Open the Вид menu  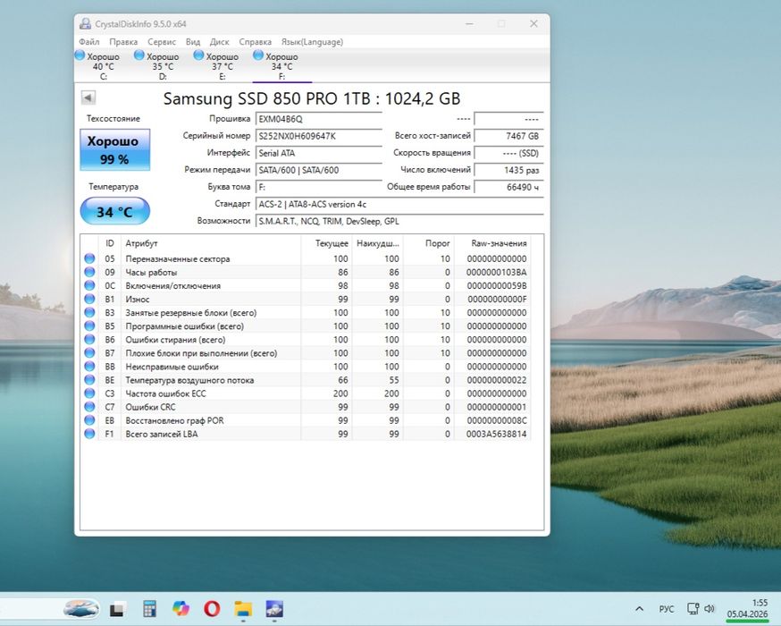click(x=193, y=42)
